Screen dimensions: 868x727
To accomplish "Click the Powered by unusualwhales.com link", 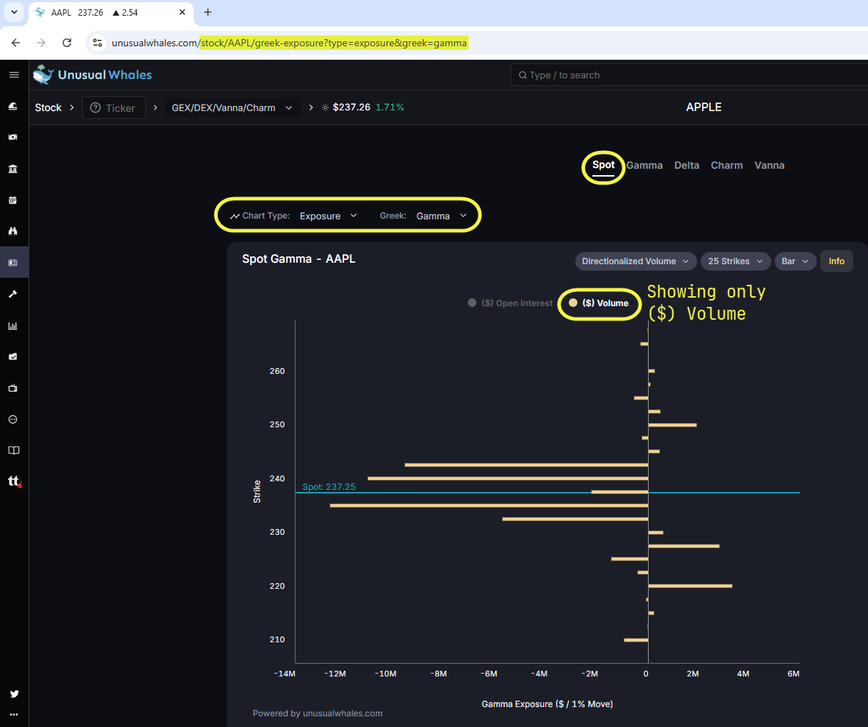I will pyautogui.click(x=318, y=713).
